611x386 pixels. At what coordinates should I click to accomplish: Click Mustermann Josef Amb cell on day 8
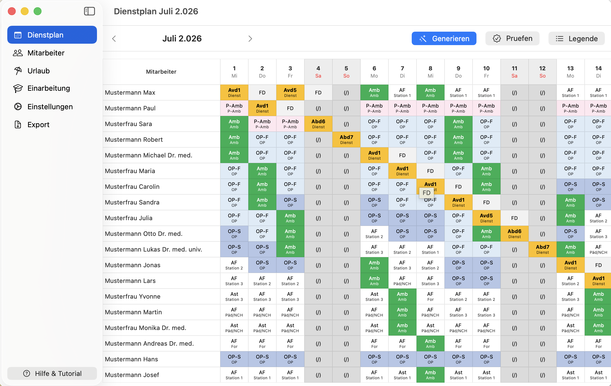[x=431, y=375]
